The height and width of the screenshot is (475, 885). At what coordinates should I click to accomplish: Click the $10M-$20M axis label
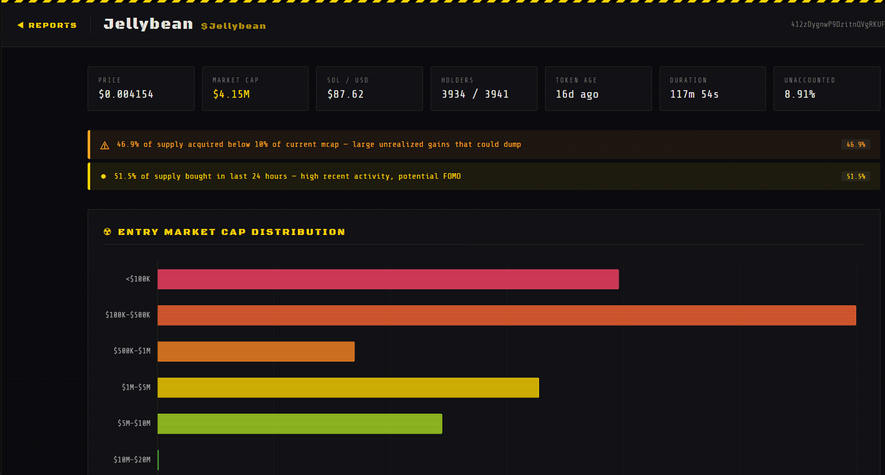pyautogui.click(x=132, y=460)
